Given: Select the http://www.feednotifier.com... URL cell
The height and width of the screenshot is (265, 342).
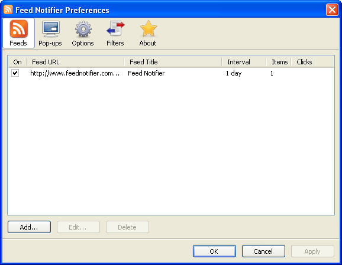Looking at the screenshot, I should tap(75, 73).
